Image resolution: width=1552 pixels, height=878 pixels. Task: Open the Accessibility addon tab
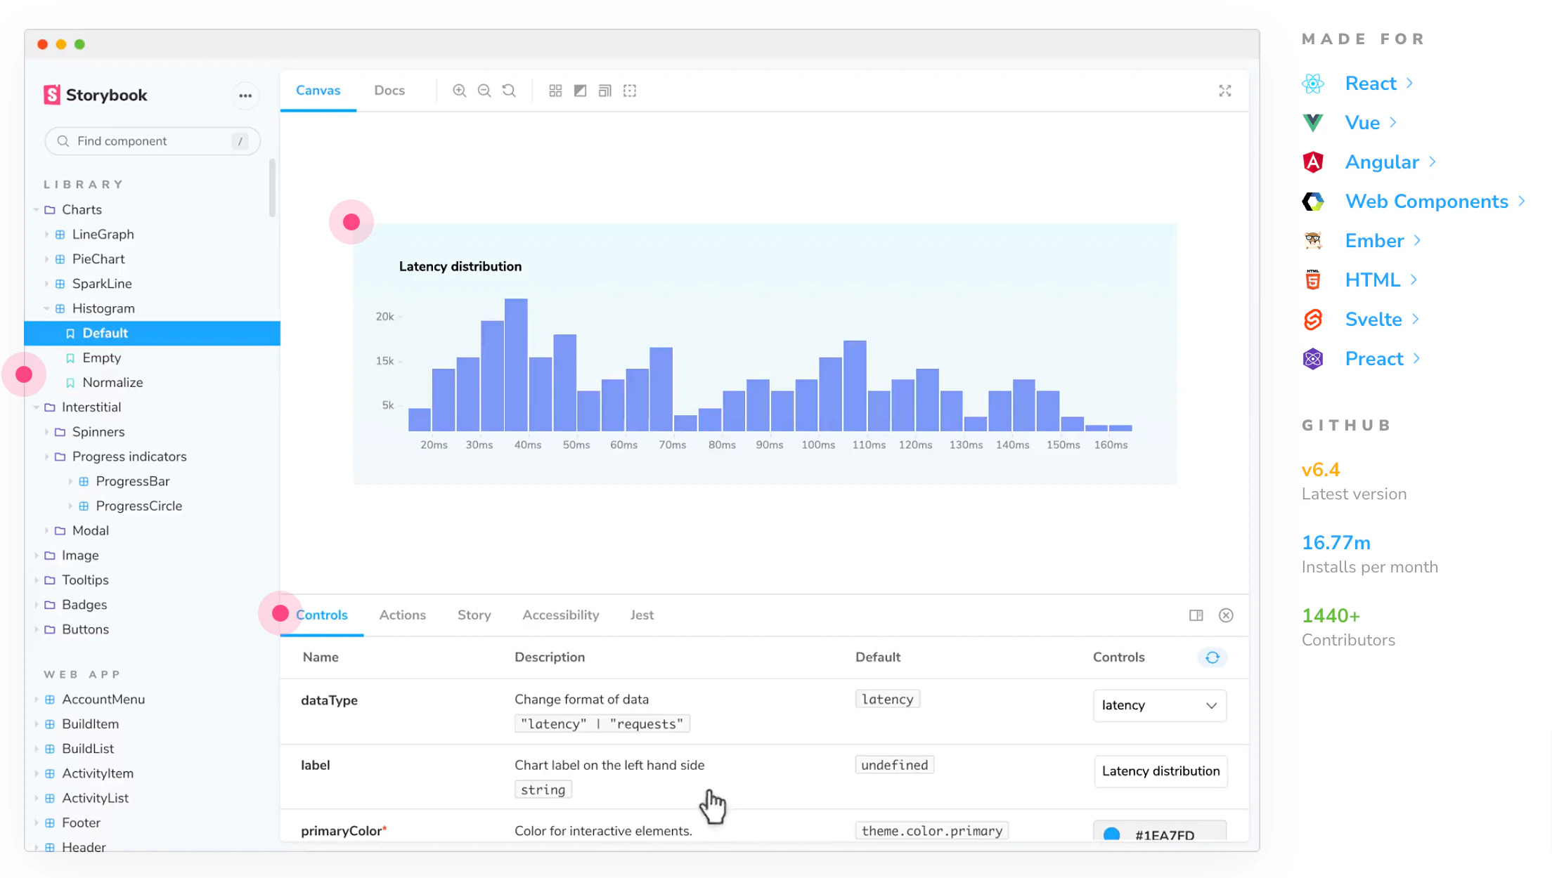(x=560, y=615)
